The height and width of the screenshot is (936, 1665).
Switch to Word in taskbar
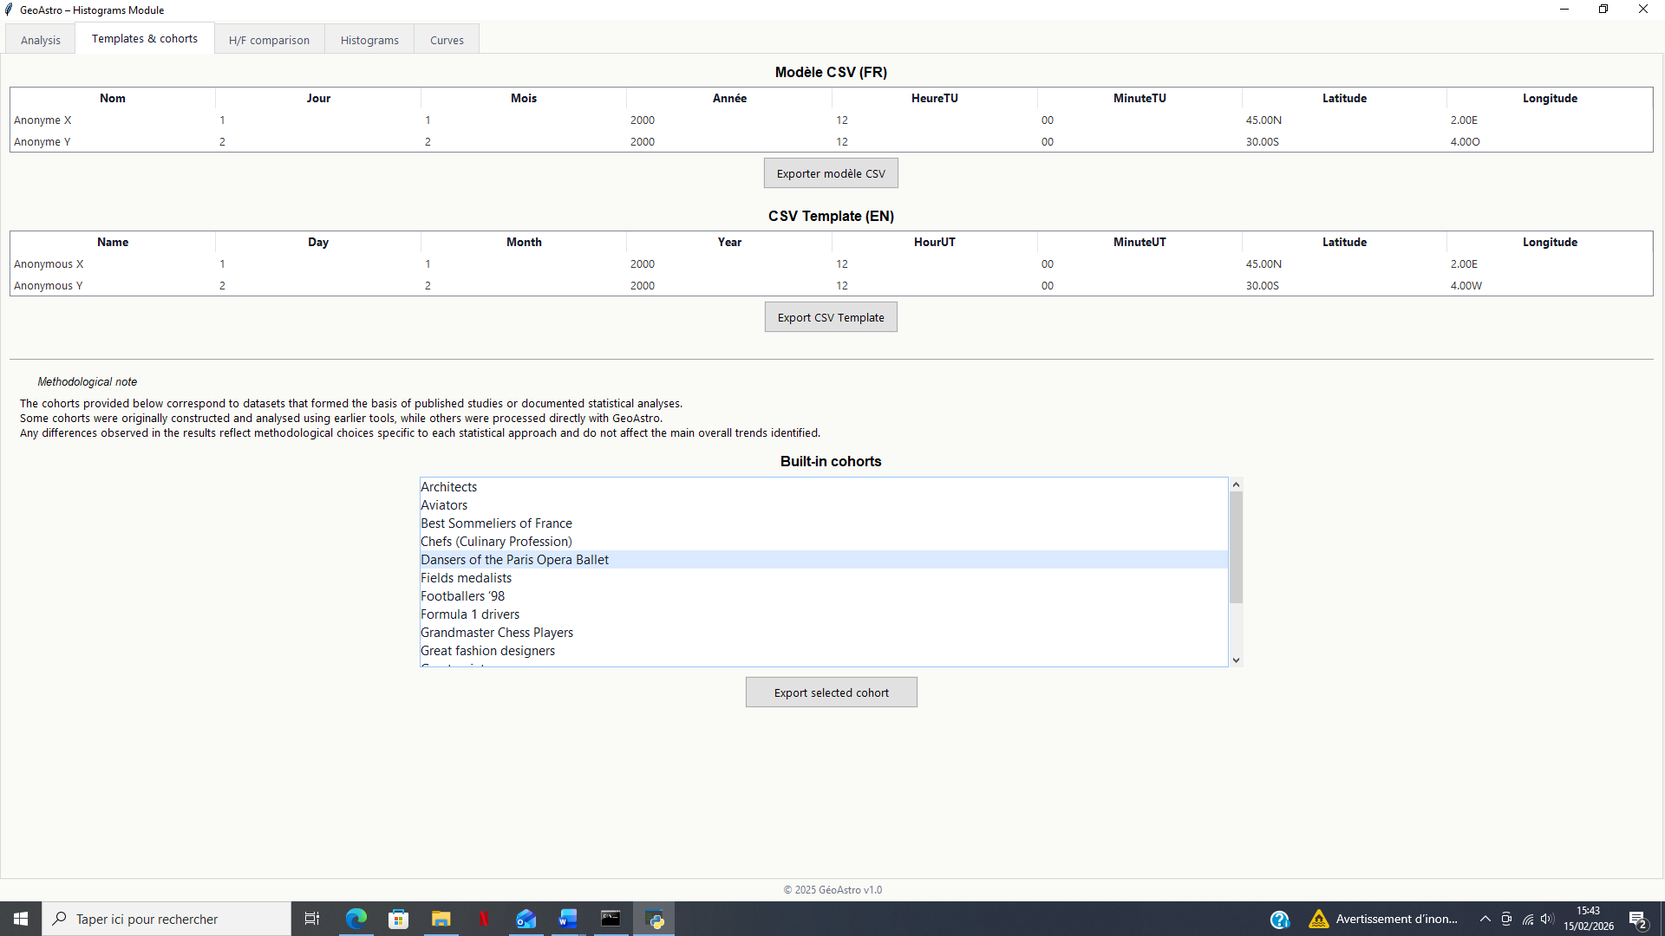pyautogui.click(x=568, y=919)
